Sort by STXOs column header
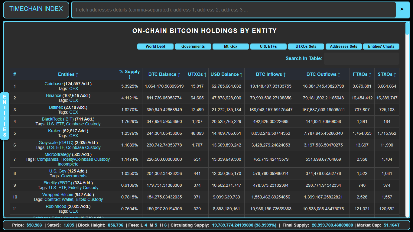The width and height of the screenshot is (413, 232). click(x=387, y=74)
